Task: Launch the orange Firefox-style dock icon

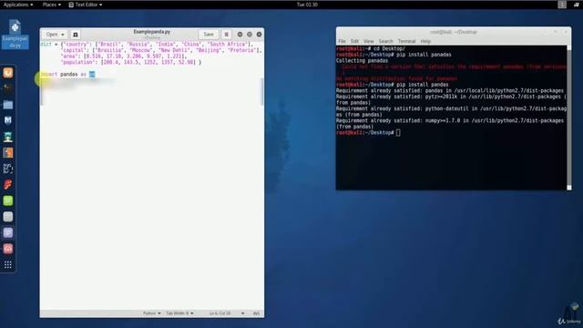Action: [8, 73]
